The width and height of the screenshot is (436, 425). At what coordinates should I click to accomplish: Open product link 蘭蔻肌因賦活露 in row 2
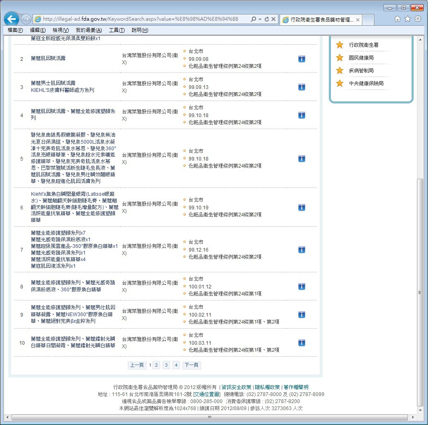48,58
